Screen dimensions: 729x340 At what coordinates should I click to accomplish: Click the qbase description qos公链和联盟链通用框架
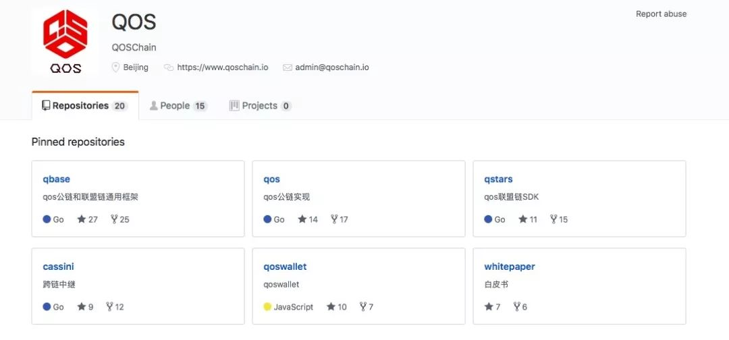[90, 197]
